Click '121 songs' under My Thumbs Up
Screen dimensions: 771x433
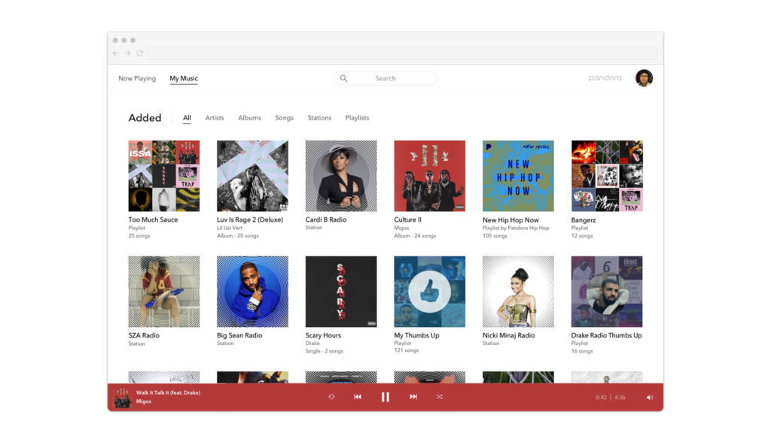(406, 350)
